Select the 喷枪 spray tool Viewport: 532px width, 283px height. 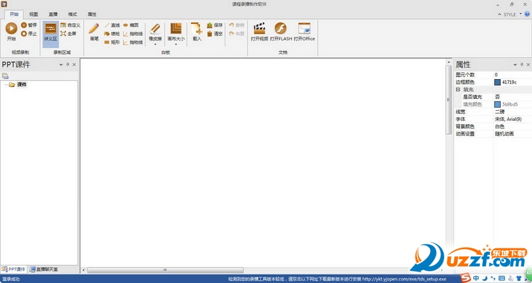coord(112,34)
